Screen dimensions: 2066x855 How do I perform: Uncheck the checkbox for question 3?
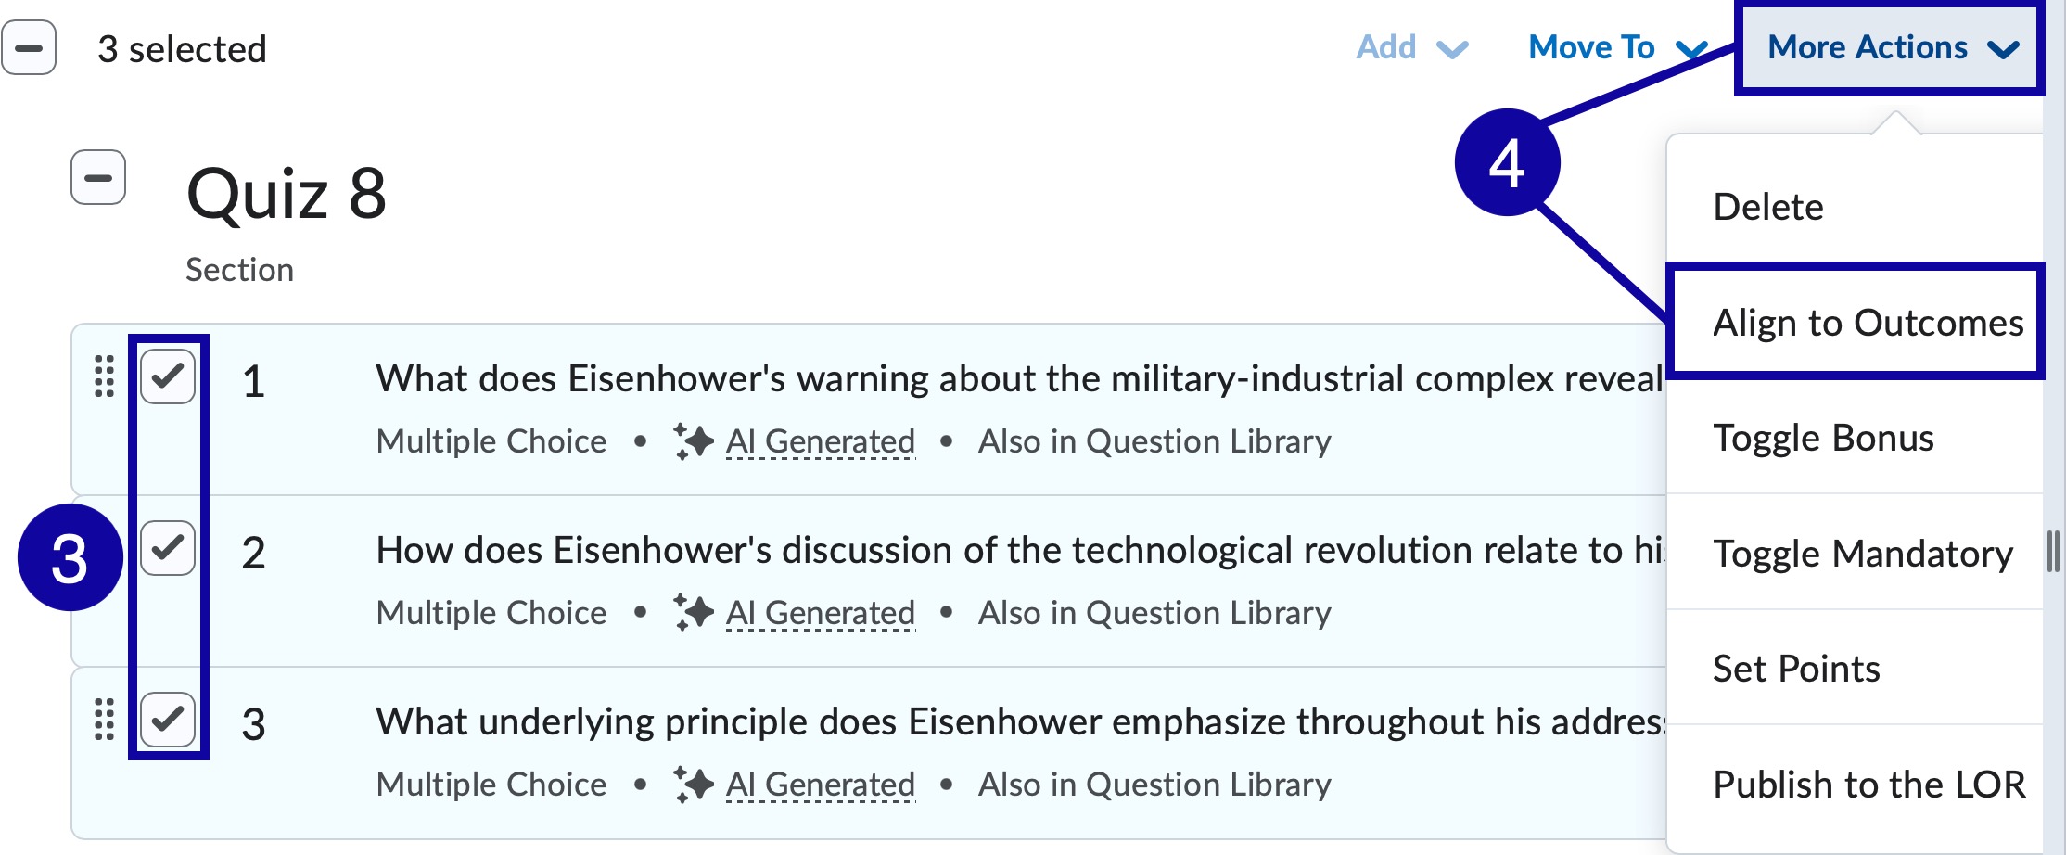pyautogui.click(x=168, y=720)
